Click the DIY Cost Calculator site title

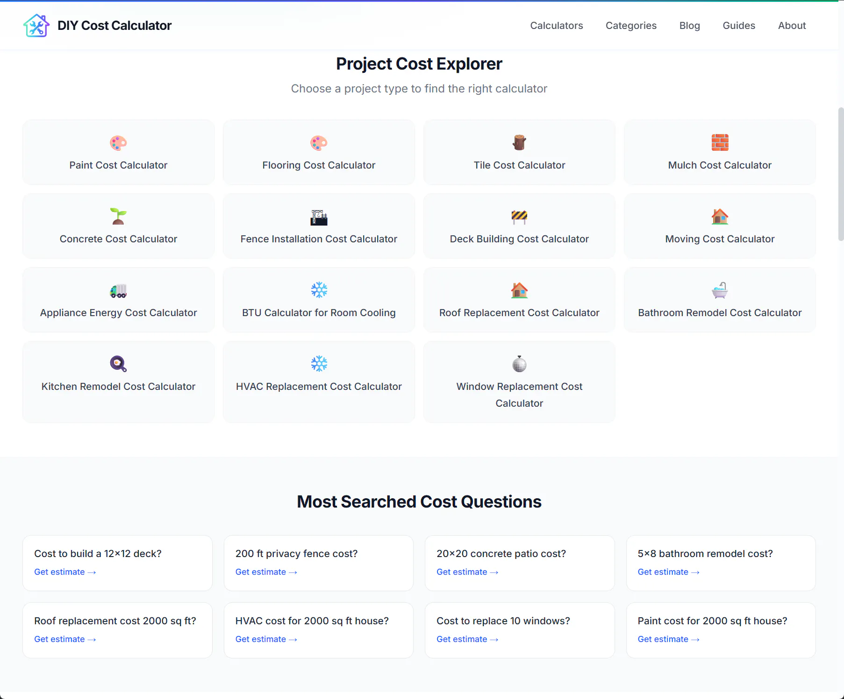point(114,26)
